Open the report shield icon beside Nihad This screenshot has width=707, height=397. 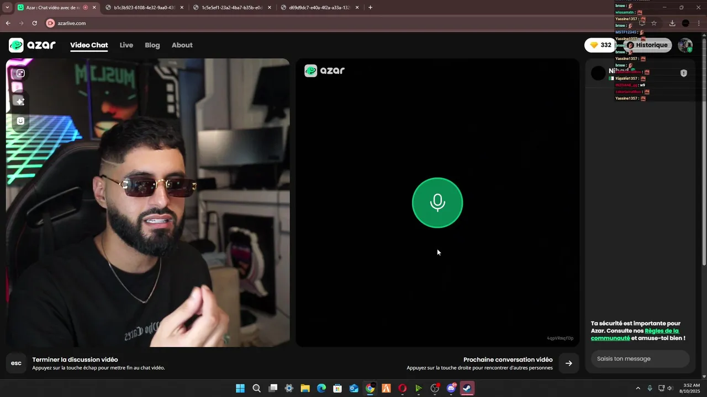click(684, 73)
